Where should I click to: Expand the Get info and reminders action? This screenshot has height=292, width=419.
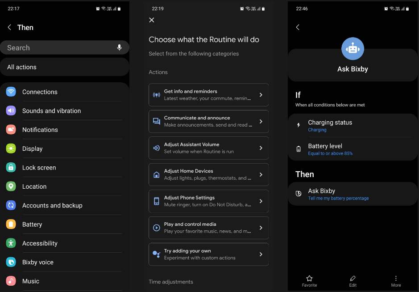208,94
